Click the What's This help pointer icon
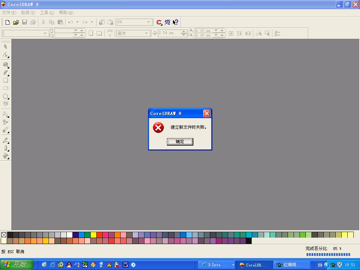 click(x=176, y=22)
